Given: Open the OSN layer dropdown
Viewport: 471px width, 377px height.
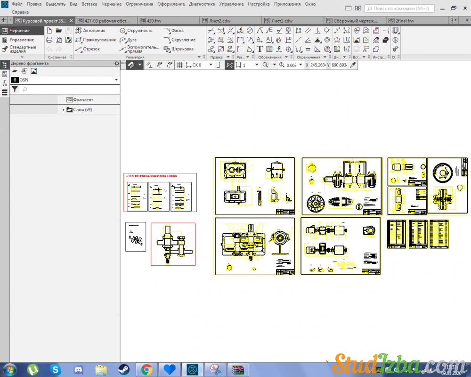Looking at the screenshot, I should pyautogui.click(x=116, y=80).
